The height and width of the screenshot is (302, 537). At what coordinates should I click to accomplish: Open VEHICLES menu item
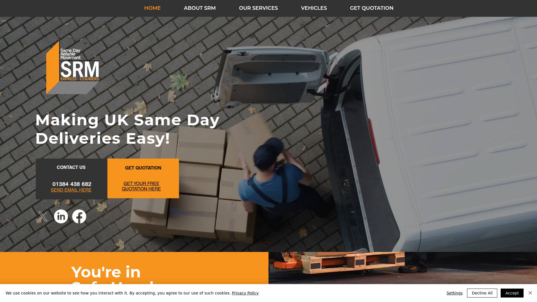314,8
